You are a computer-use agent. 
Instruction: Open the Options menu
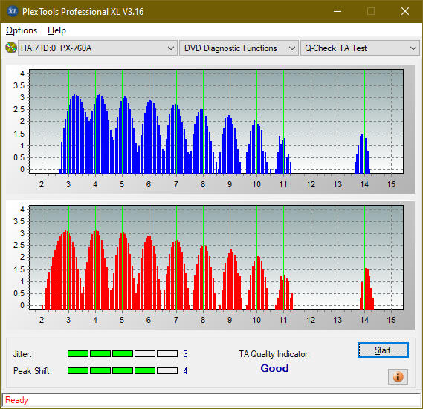pos(22,30)
